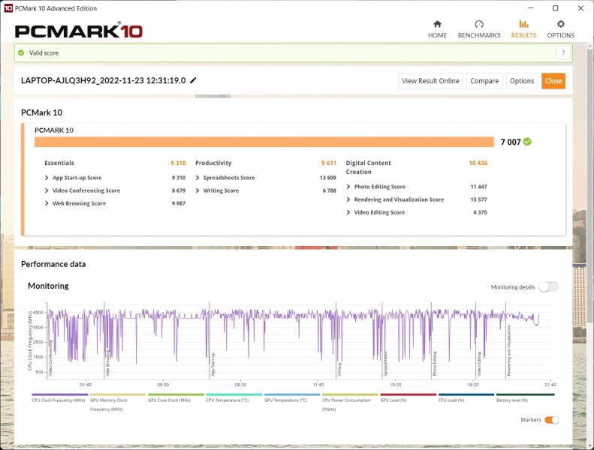Select Battery level legend swatch

click(525, 394)
